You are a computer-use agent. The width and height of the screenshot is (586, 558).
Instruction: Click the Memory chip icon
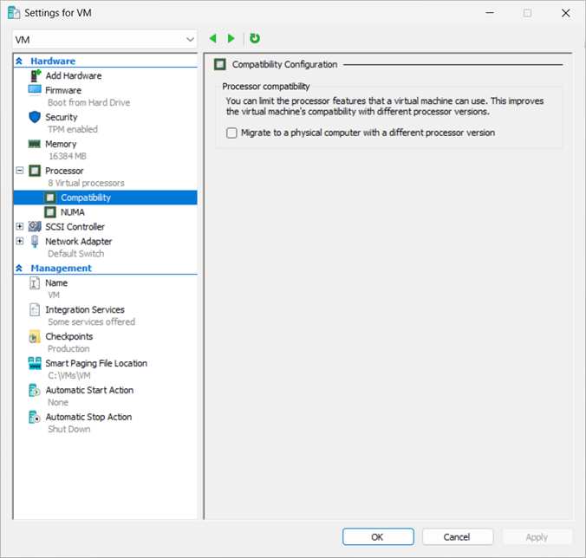pyautogui.click(x=35, y=144)
